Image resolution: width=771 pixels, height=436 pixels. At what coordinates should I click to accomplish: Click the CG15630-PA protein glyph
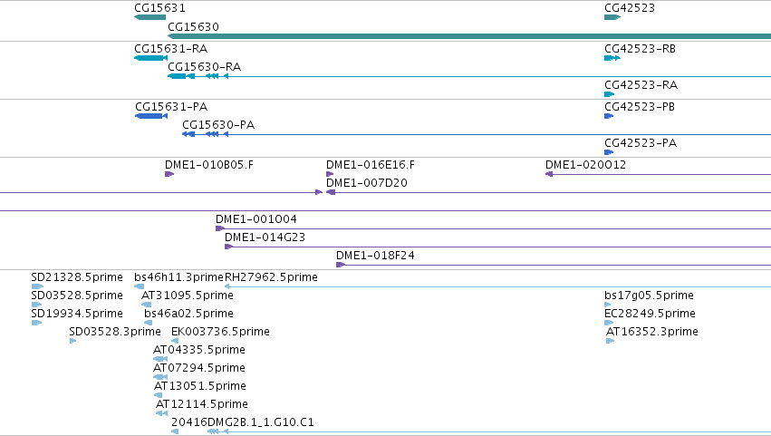[x=477, y=134]
